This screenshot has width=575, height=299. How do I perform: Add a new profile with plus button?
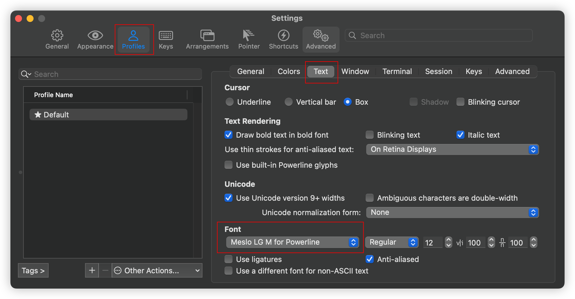click(92, 270)
